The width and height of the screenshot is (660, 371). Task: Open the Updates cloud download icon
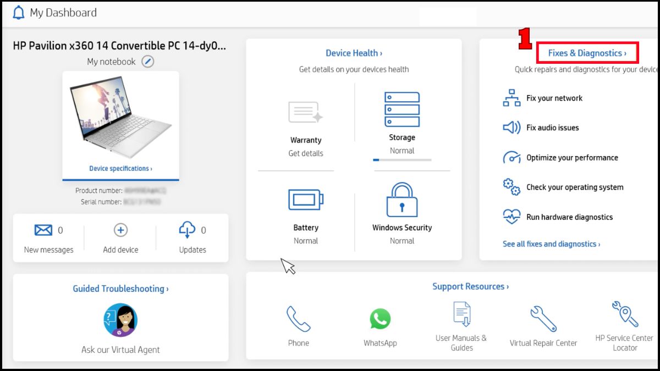[187, 230]
